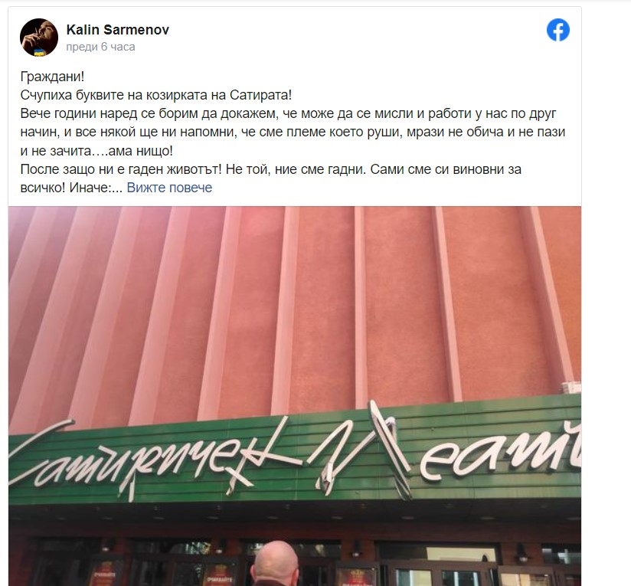Click the 'Граждани!' opening line
Screen dimensions: 631x586
click(52, 77)
